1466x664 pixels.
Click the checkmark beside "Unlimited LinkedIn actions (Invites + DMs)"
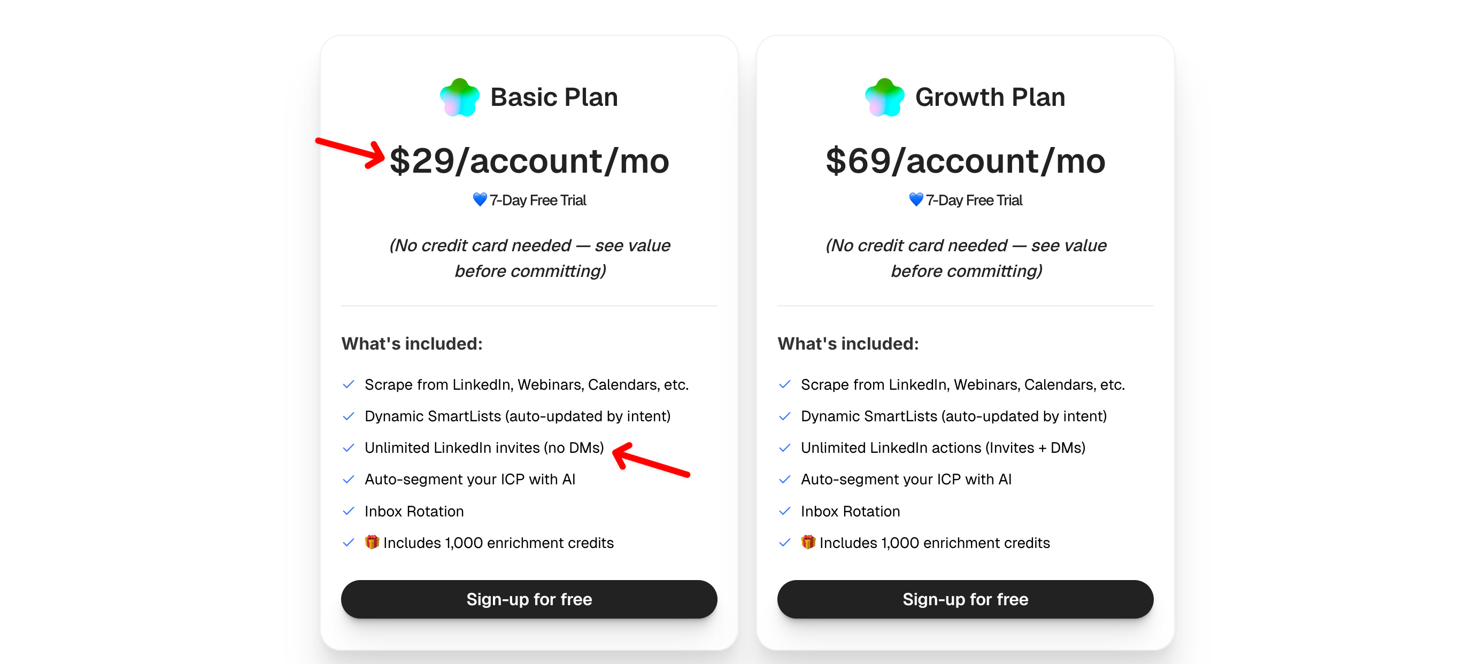click(785, 448)
